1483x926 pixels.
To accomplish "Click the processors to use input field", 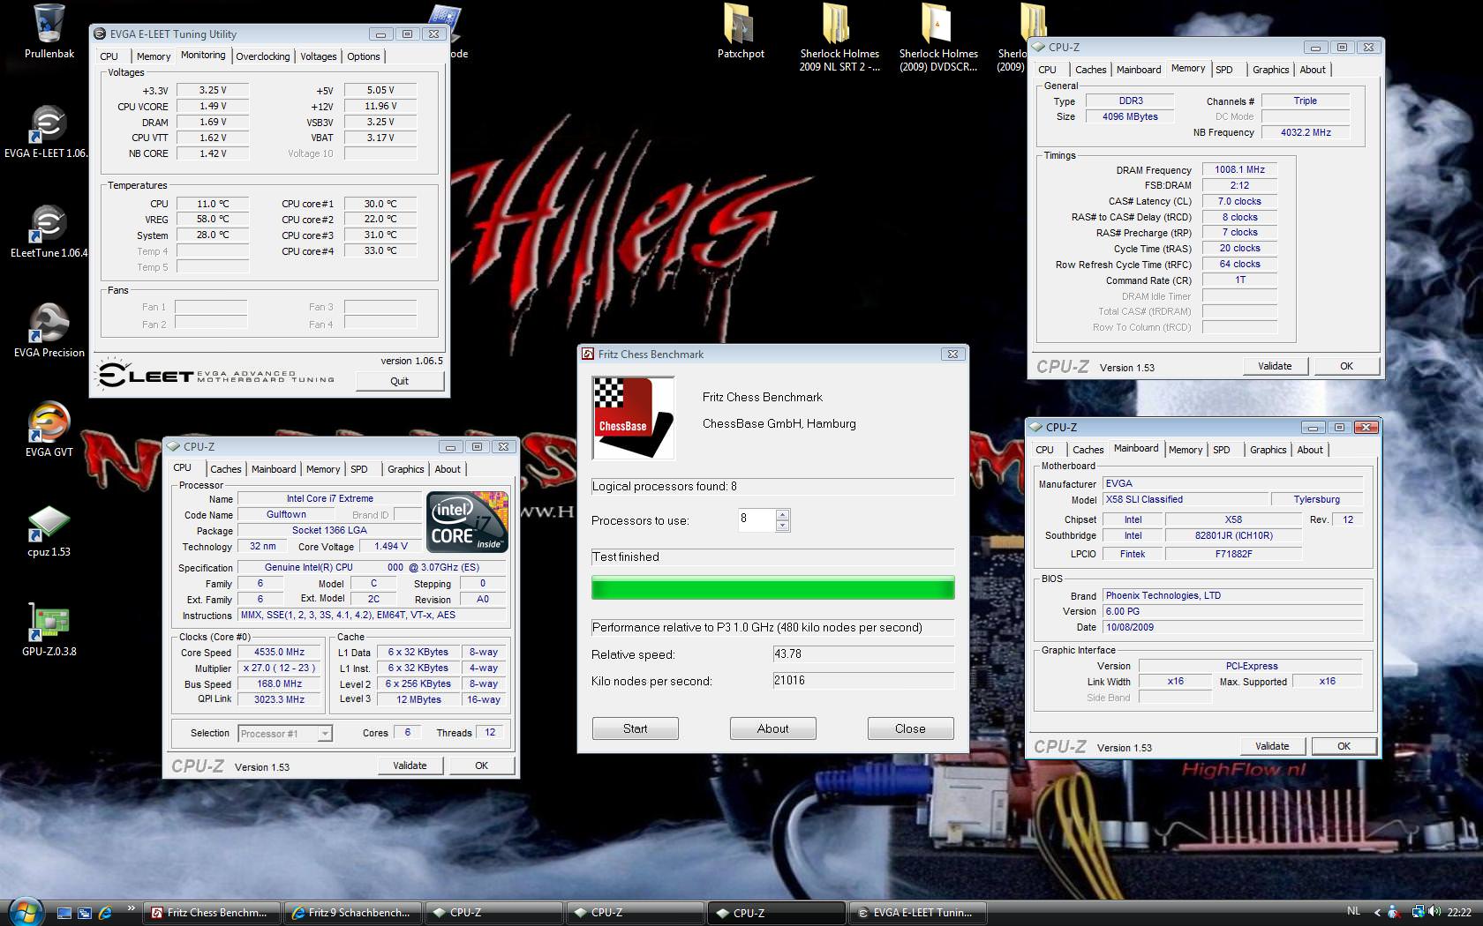I will pyautogui.click(x=757, y=520).
